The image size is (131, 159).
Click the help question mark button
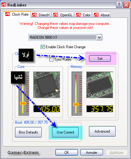click(x=119, y=5)
